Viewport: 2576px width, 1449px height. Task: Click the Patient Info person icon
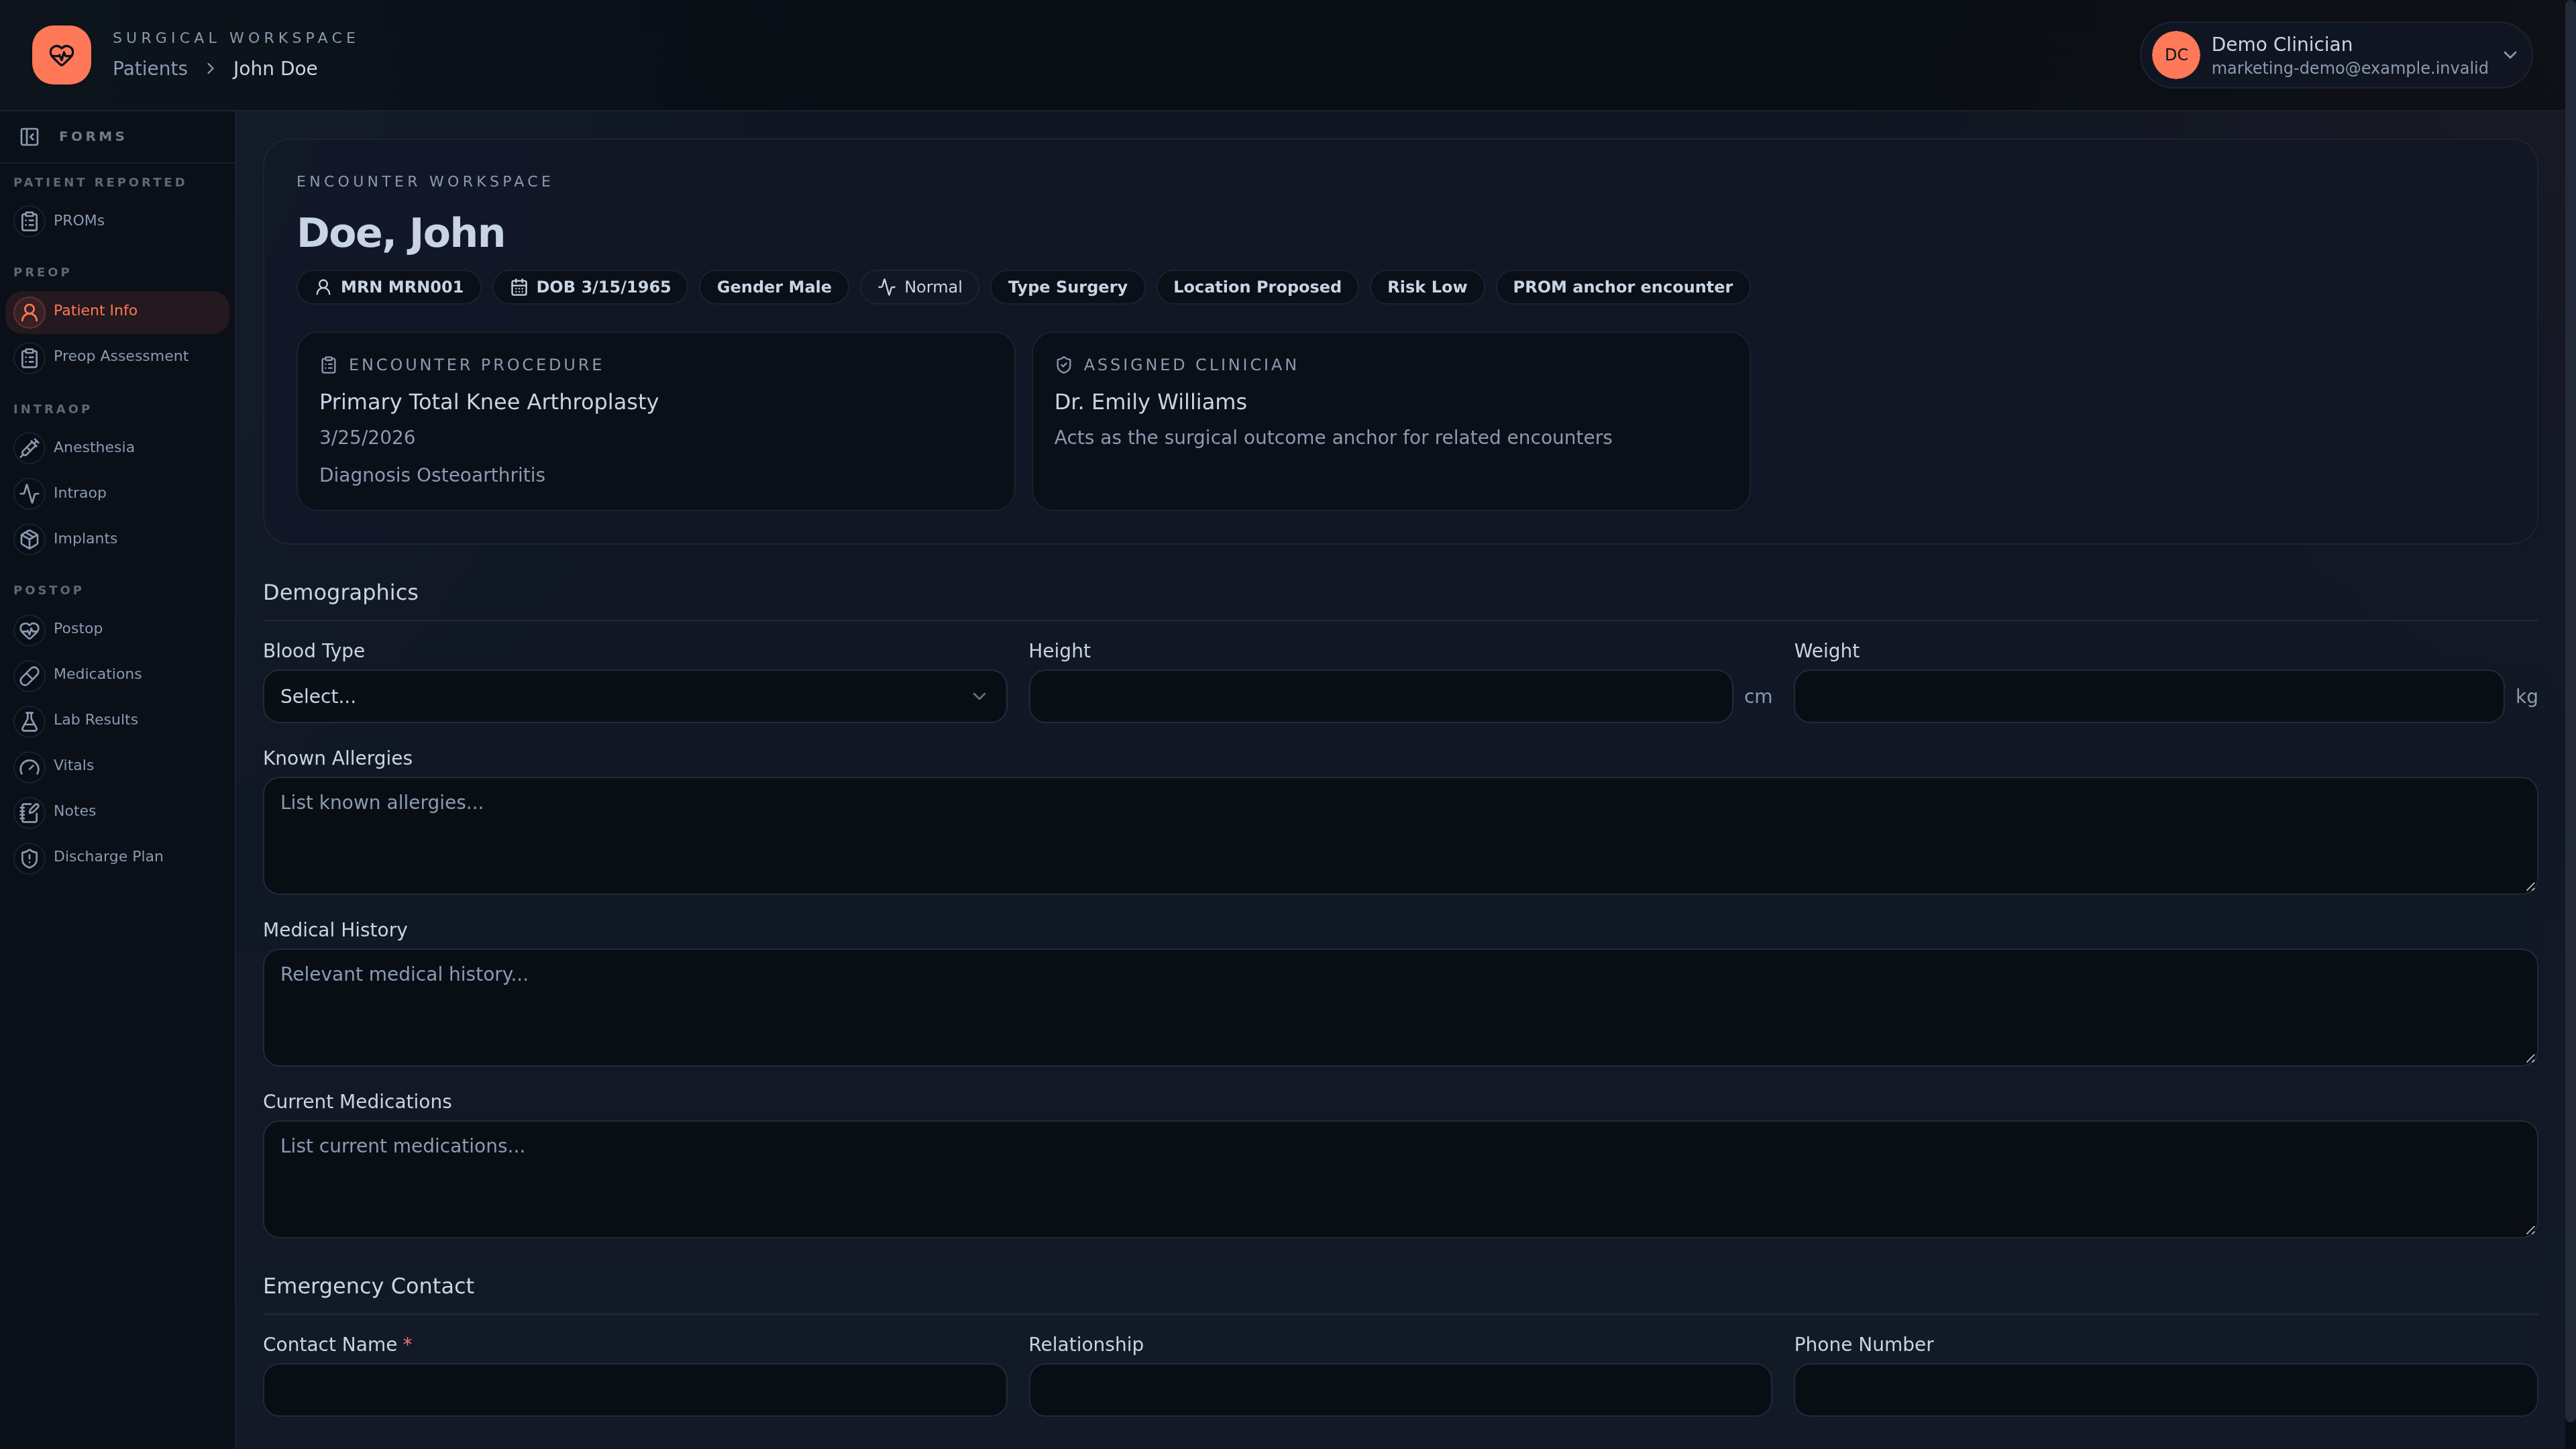[x=30, y=312]
